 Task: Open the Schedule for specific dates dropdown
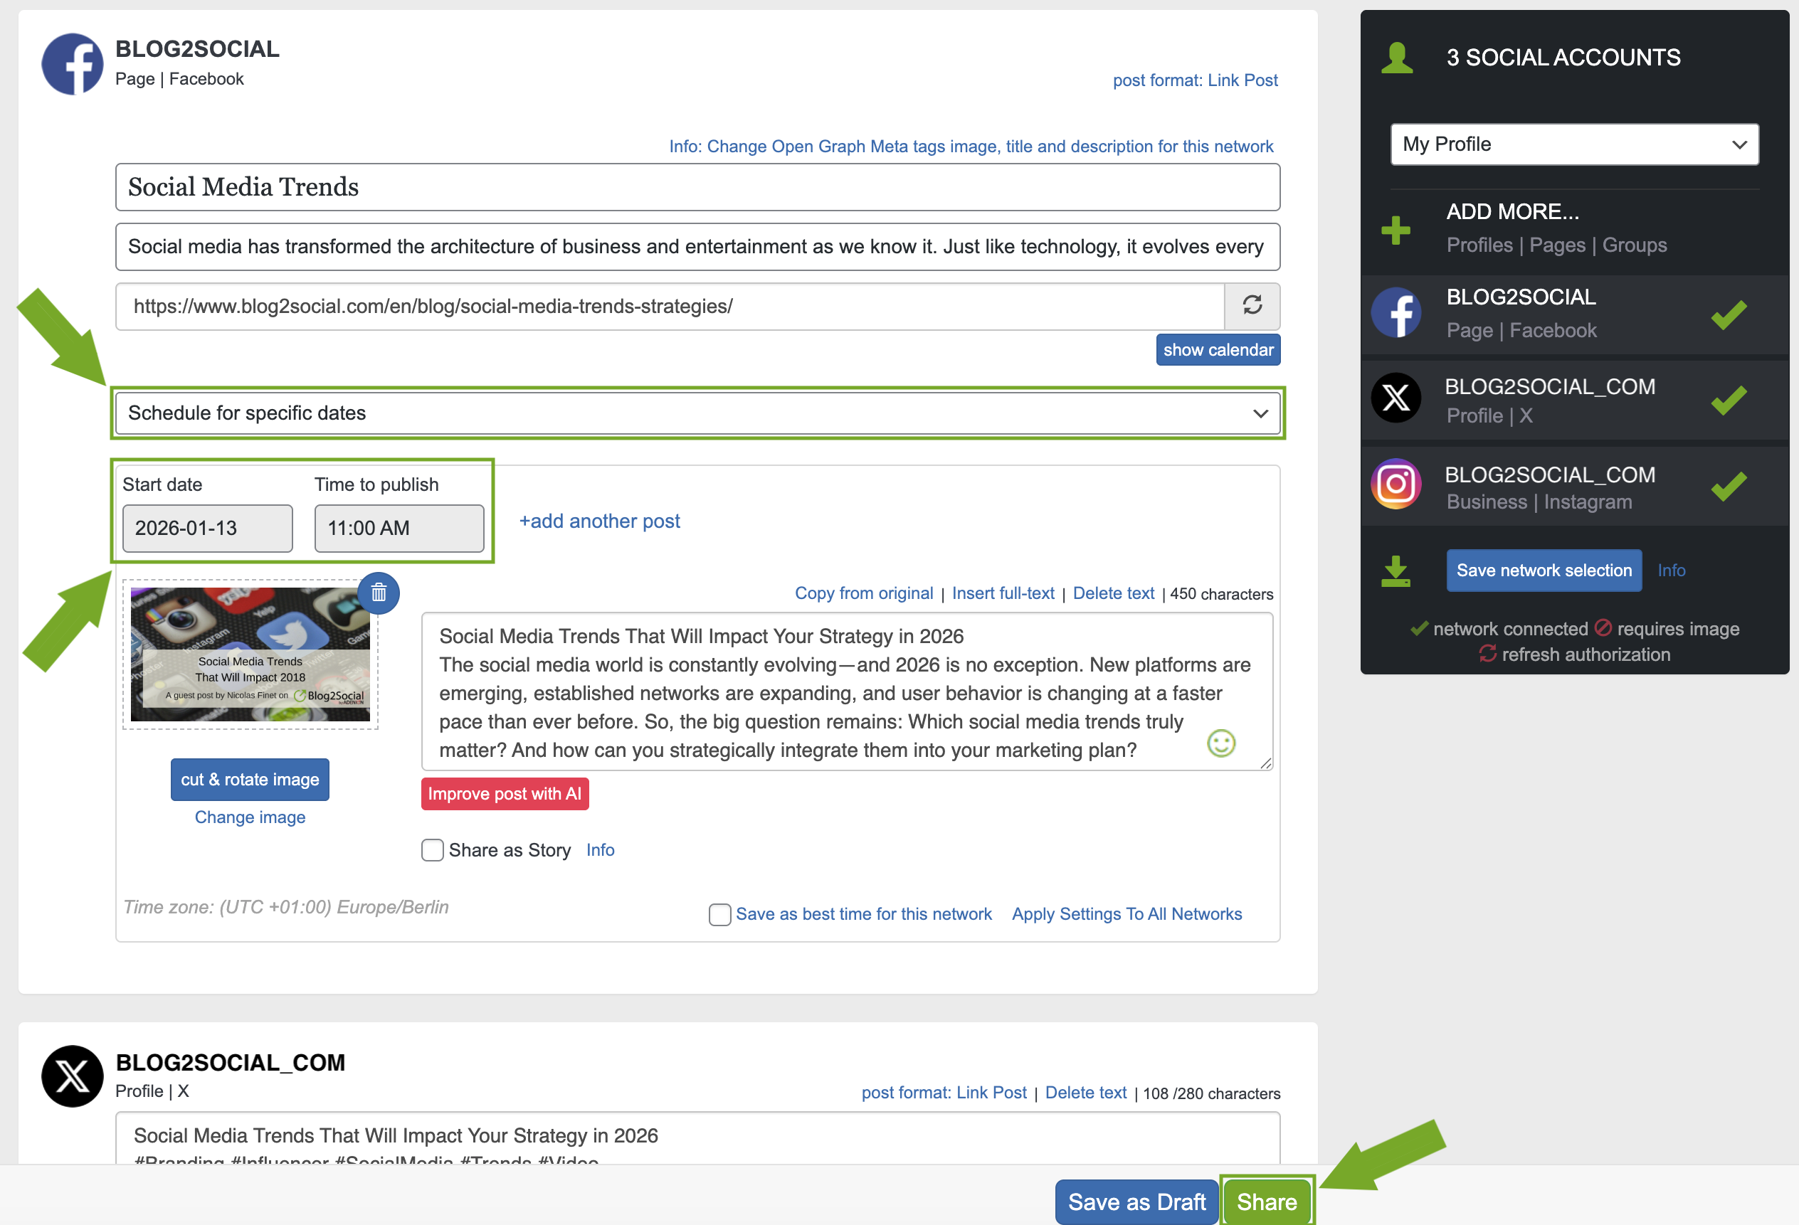click(x=697, y=413)
